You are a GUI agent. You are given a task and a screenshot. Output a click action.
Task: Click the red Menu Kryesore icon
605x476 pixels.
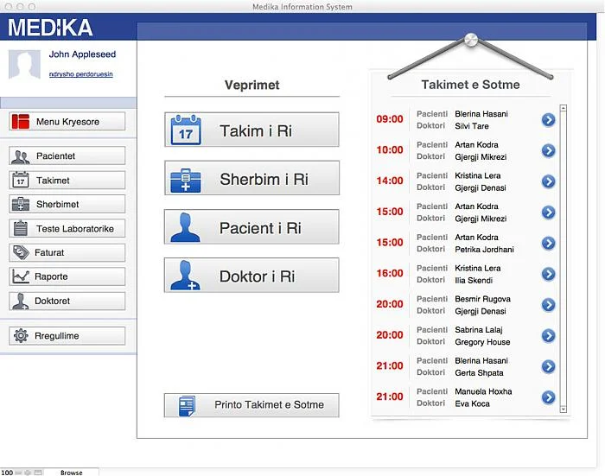[x=21, y=121]
